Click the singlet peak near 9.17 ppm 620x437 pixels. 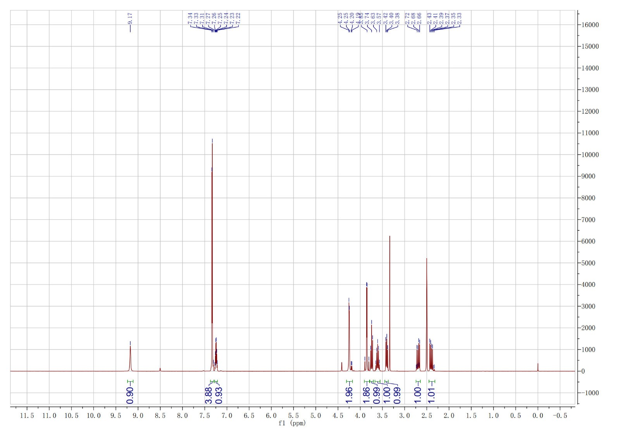pyautogui.click(x=130, y=347)
